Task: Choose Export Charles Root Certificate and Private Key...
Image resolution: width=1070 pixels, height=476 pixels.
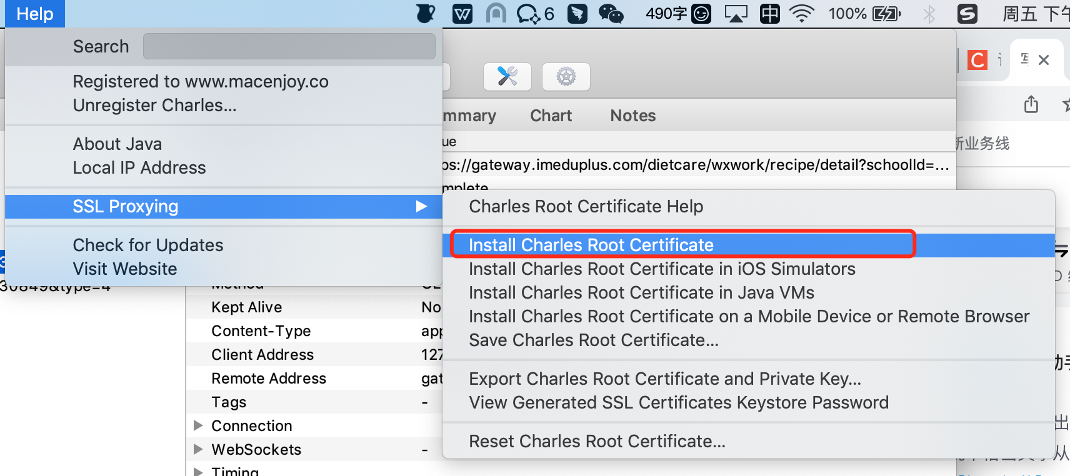Action: click(749, 379)
